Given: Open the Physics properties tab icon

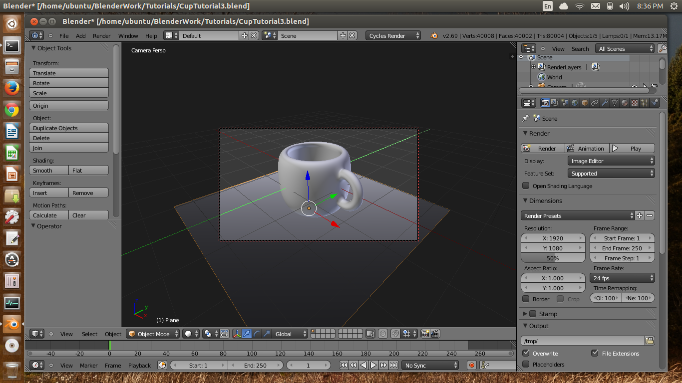Looking at the screenshot, I should (x=655, y=103).
